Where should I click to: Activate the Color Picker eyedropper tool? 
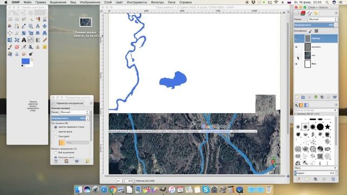[24, 26]
